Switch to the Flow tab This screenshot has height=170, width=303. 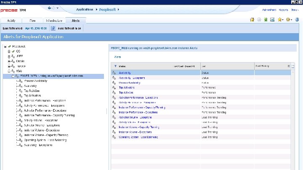32,21
